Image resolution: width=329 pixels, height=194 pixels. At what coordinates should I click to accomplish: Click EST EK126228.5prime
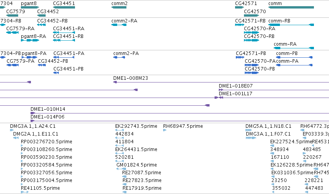click(272, 169)
